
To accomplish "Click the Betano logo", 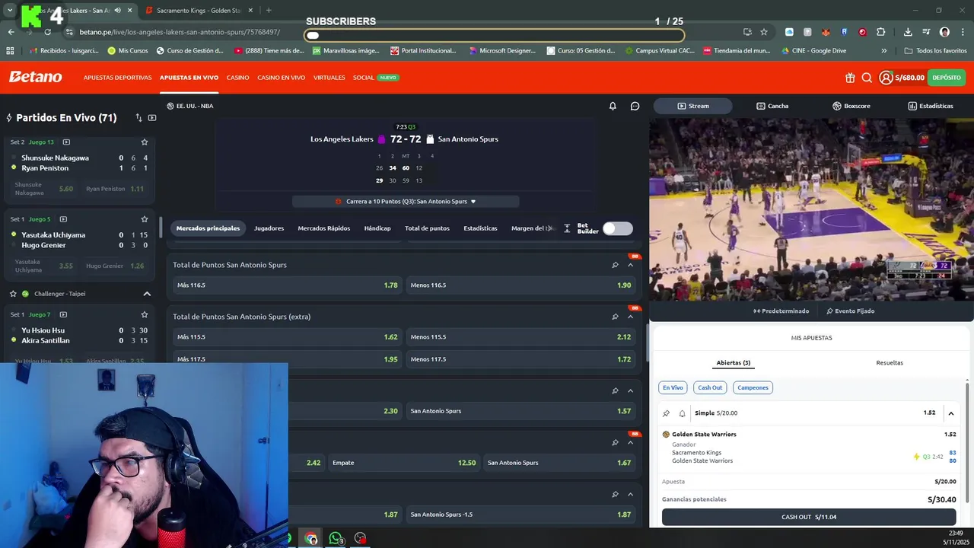I will coord(36,78).
